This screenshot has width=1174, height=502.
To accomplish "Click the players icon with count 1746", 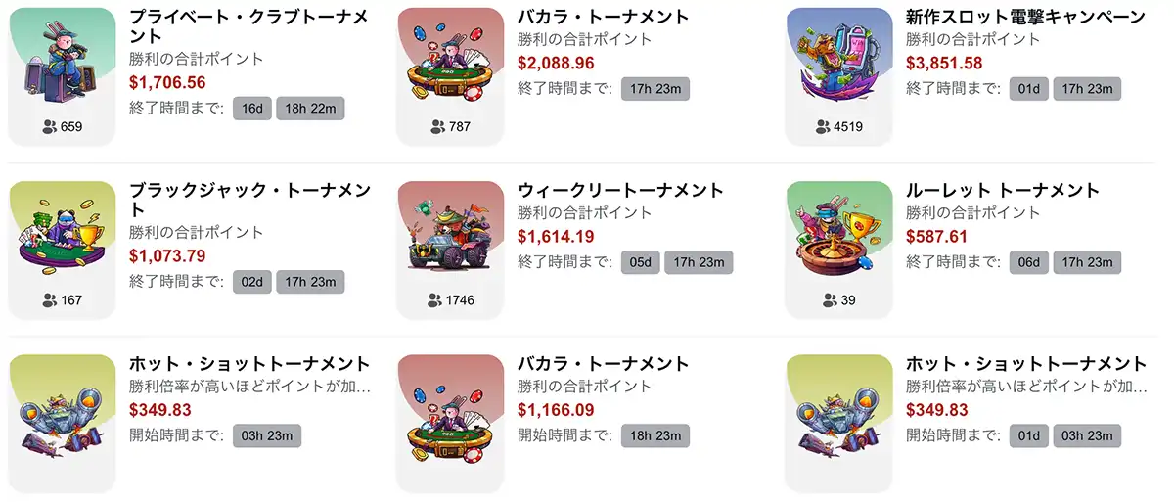I will (436, 300).
